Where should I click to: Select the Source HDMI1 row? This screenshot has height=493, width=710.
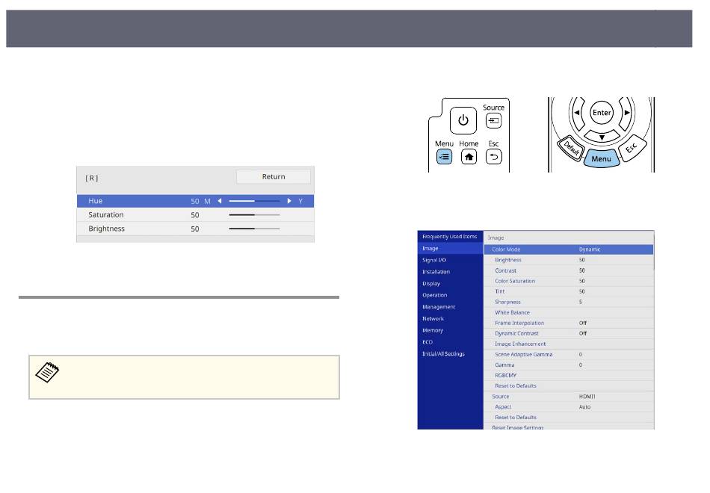point(569,397)
